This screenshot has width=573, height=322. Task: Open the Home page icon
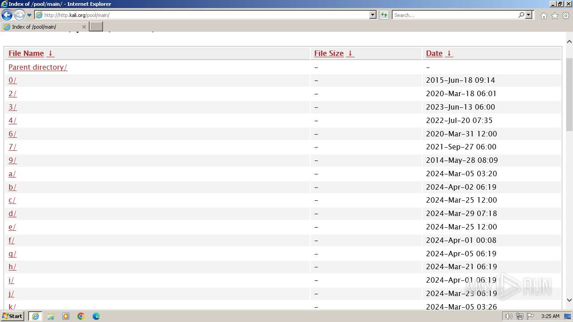pos(543,16)
